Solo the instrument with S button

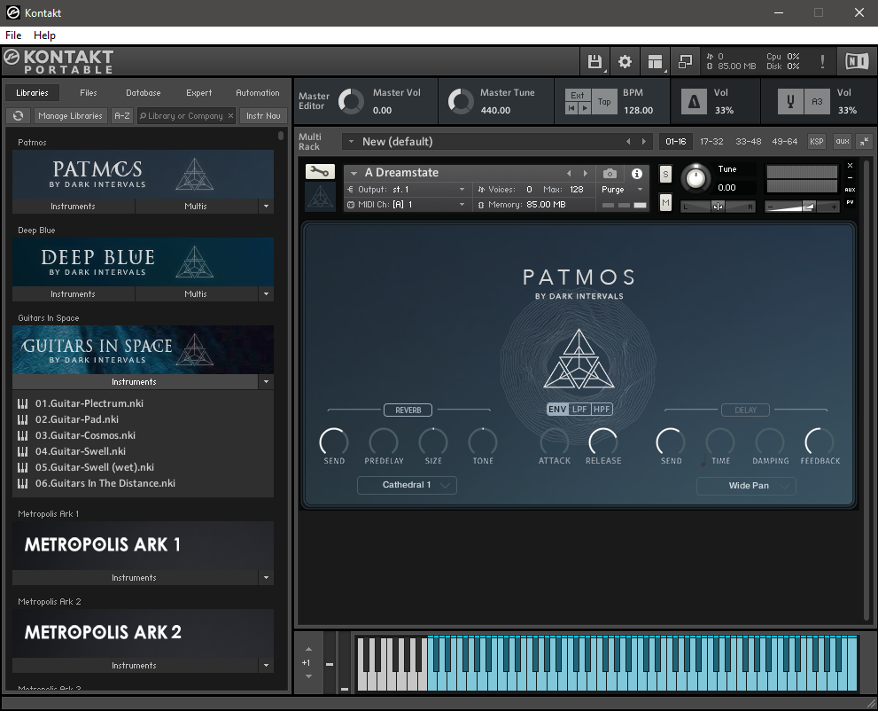pos(665,175)
